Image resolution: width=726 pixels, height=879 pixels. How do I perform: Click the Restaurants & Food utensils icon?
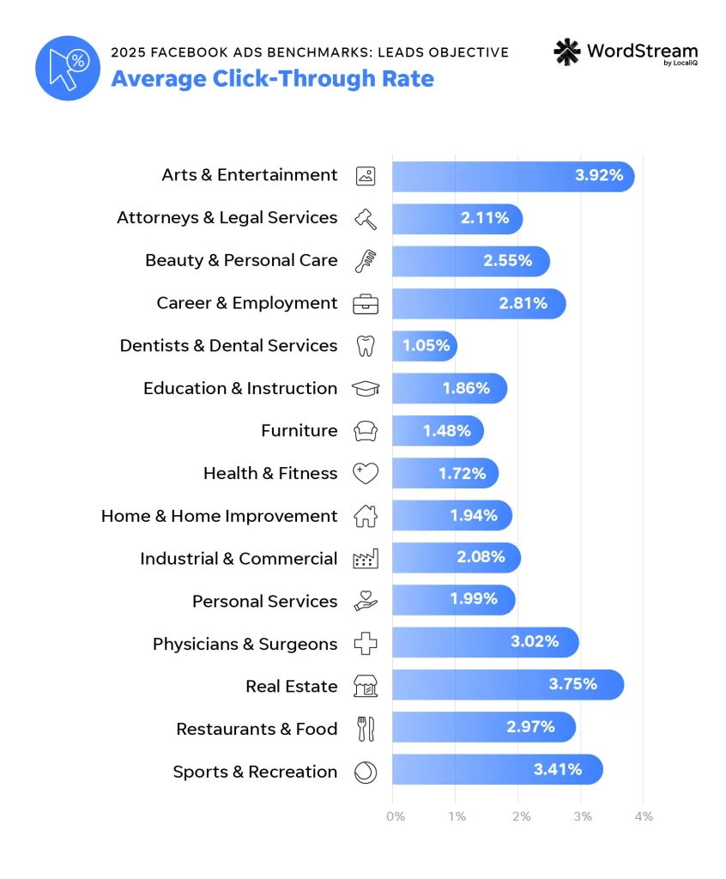(366, 729)
